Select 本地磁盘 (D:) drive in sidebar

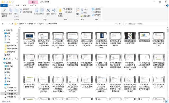click(x=11, y=91)
